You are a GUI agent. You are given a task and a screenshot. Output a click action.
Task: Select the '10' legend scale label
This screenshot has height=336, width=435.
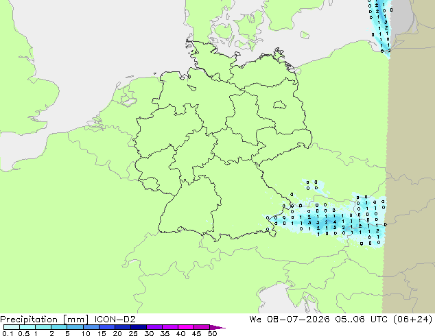(86, 333)
